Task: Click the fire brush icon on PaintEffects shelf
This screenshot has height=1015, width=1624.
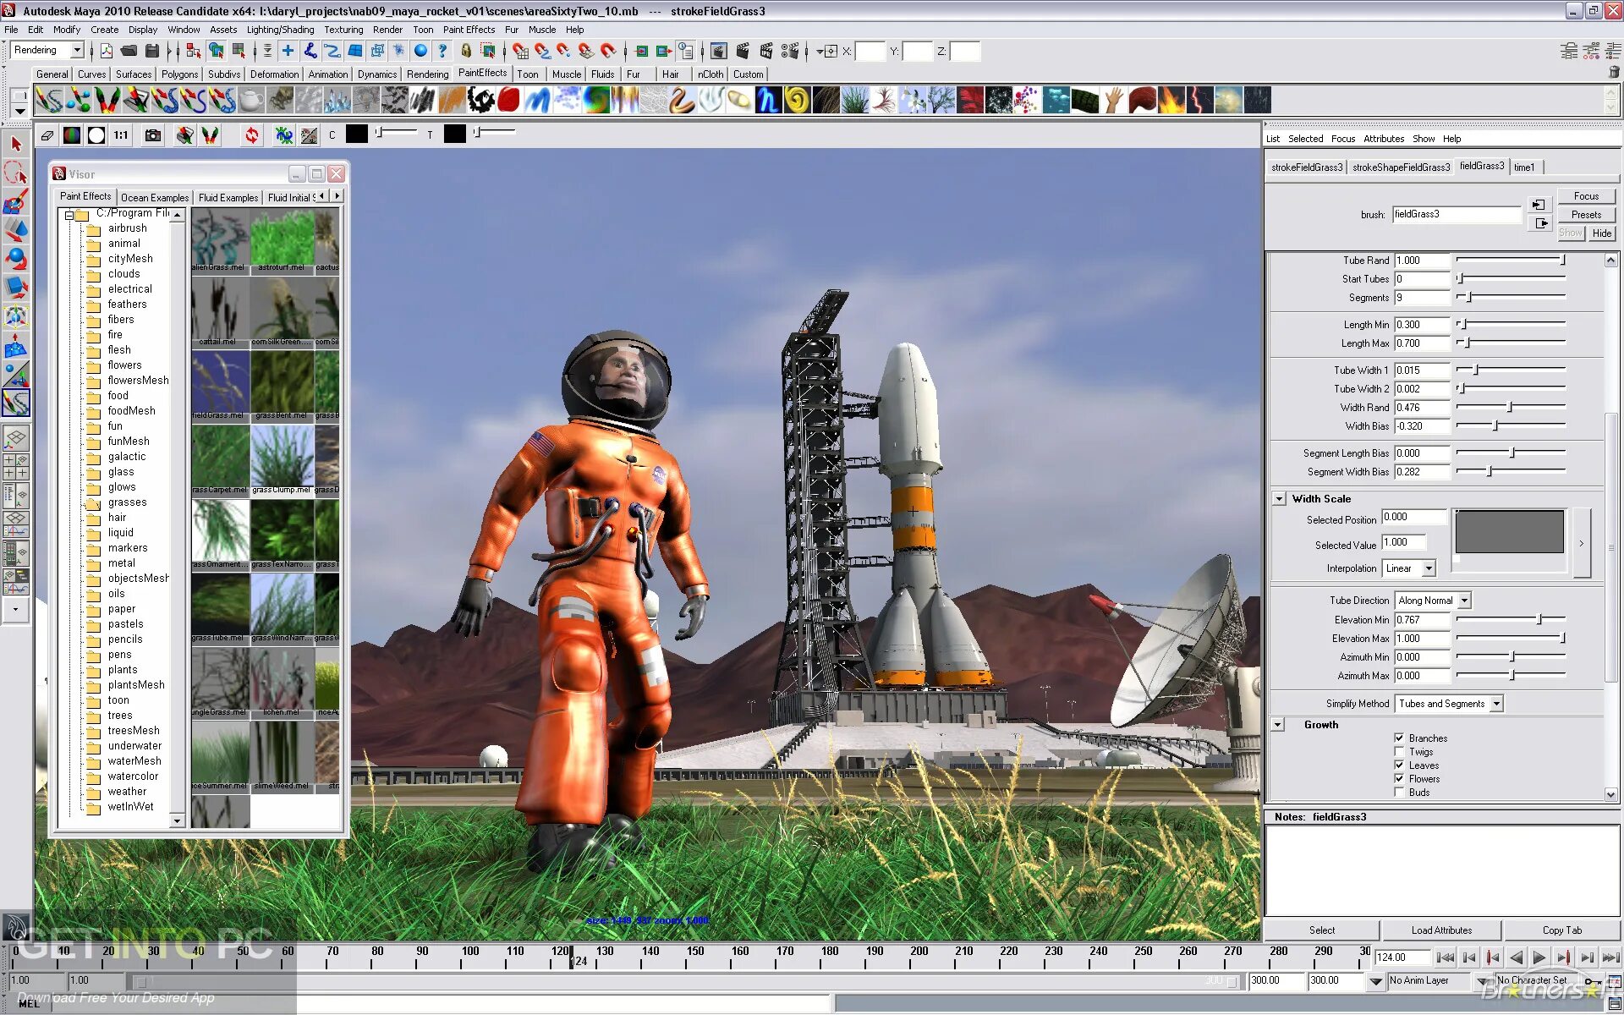Action: pyautogui.click(x=1171, y=101)
